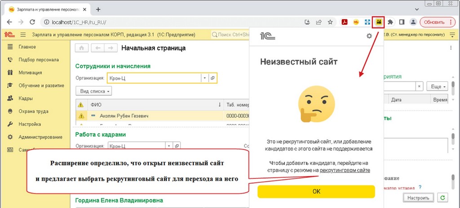The width and height of the screenshot is (460, 208).
Task: Expand the Организация Крон-Ц dropdown arrow
Action: pyautogui.click(x=204, y=78)
